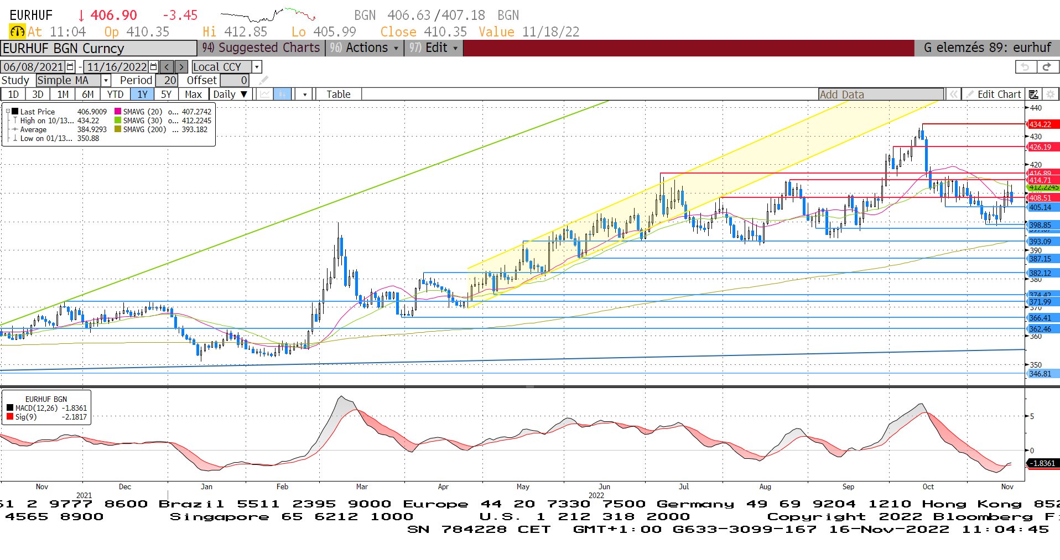Open the Daily periodicity dropdown
This screenshot has width=1060, height=560.
(230, 95)
